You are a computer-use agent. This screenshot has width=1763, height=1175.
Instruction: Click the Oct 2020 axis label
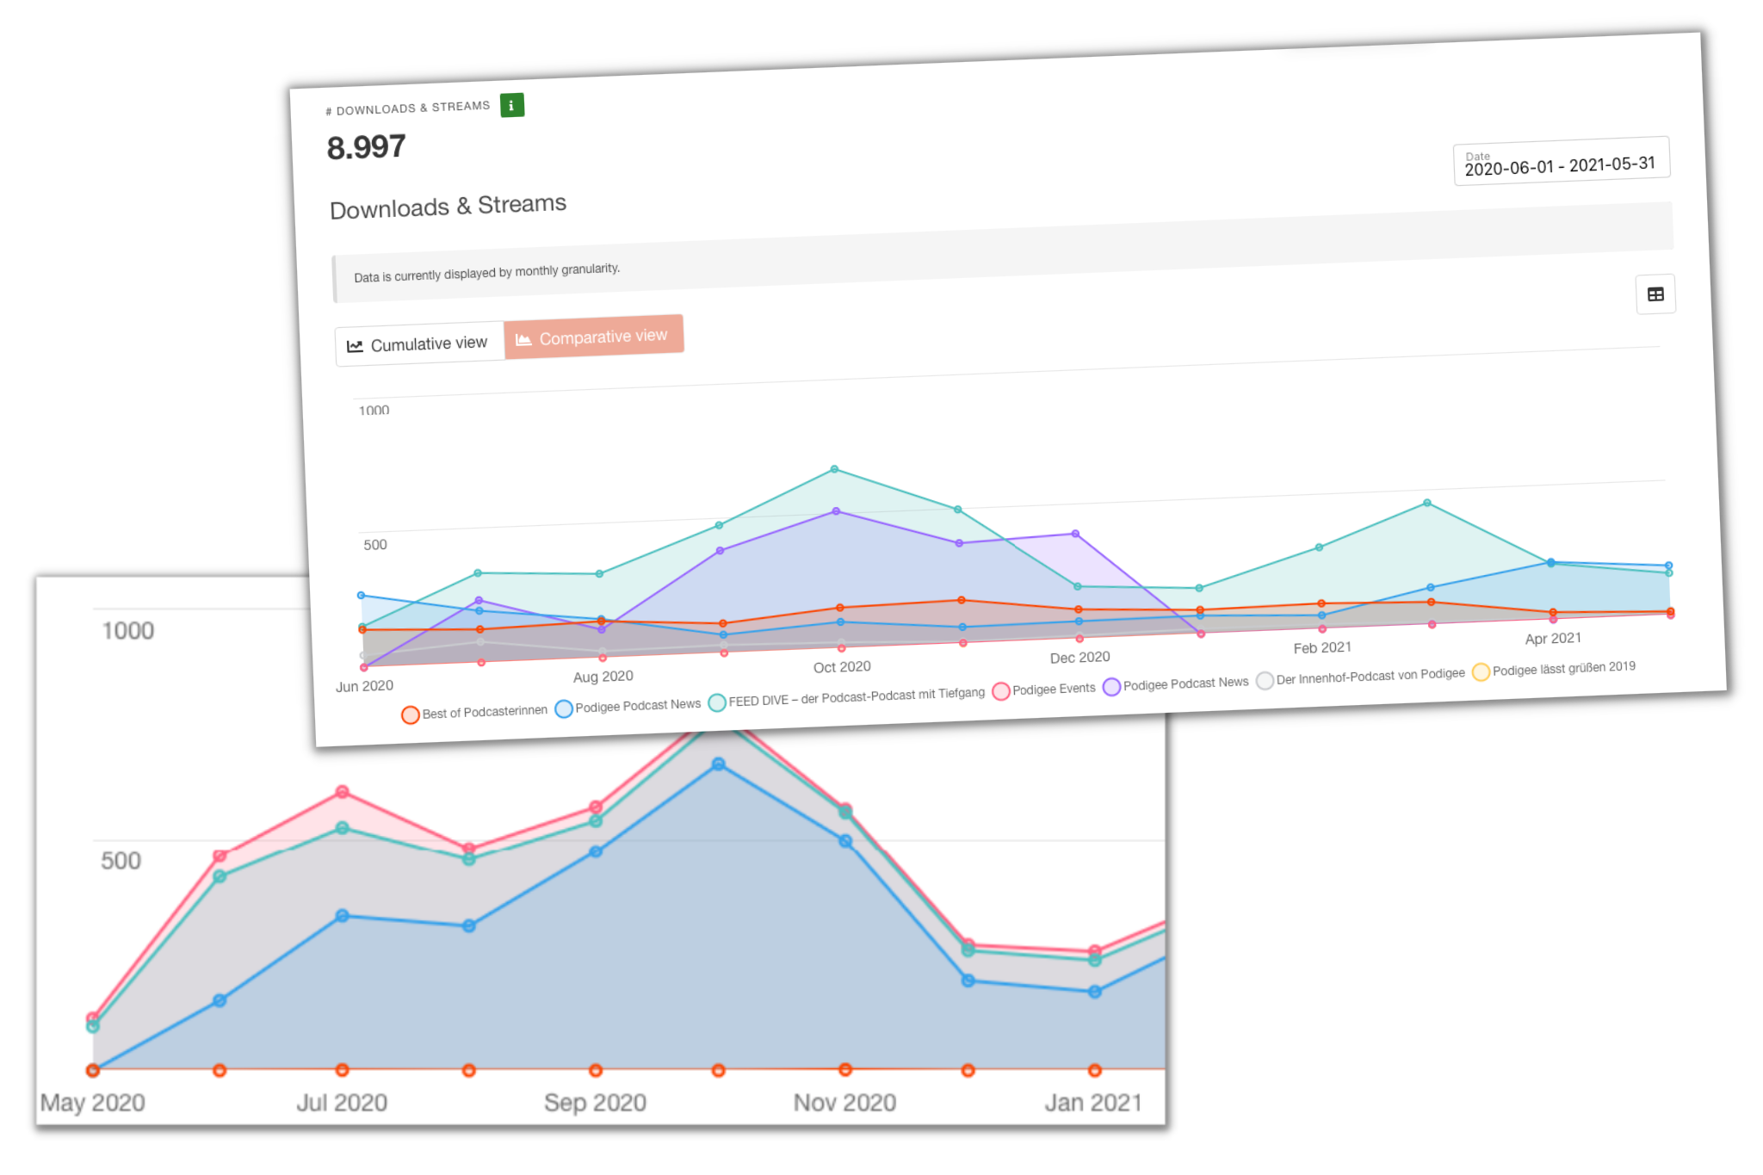pyautogui.click(x=842, y=667)
